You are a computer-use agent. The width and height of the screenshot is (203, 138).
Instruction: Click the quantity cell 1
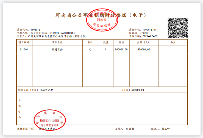click(x=106, y=50)
